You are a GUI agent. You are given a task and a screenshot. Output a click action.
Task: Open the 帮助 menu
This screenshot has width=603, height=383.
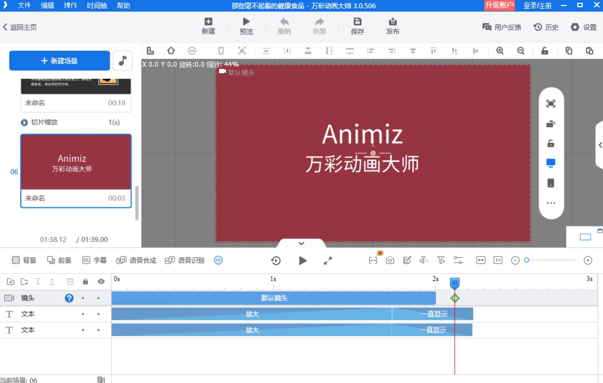click(123, 6)
